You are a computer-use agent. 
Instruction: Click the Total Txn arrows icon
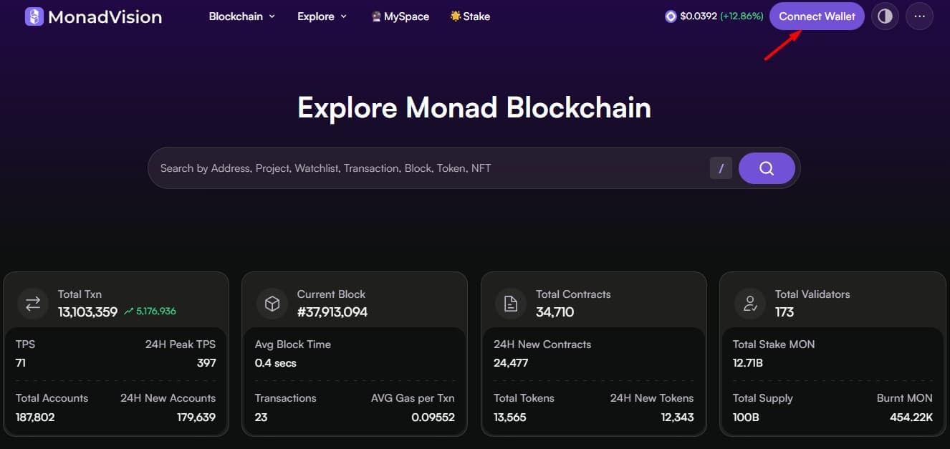33,304
